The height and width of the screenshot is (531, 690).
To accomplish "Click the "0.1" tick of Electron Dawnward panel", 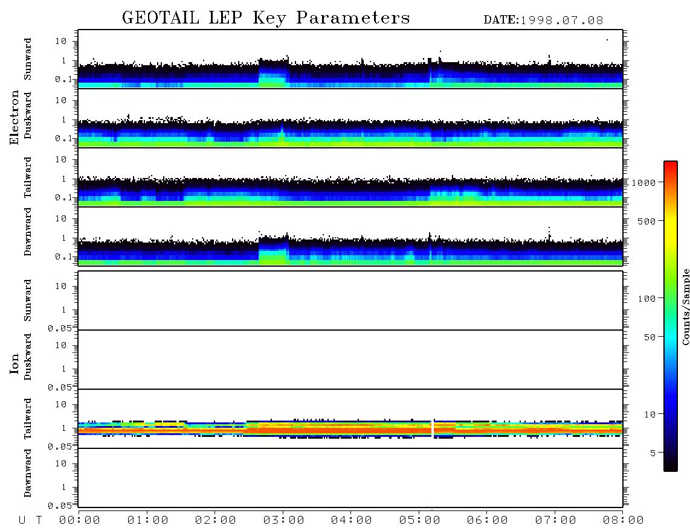I will 63,256.
